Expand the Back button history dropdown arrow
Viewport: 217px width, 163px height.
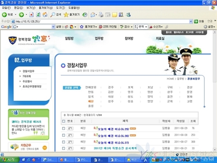pyautogui.click(x=16, y=14)
